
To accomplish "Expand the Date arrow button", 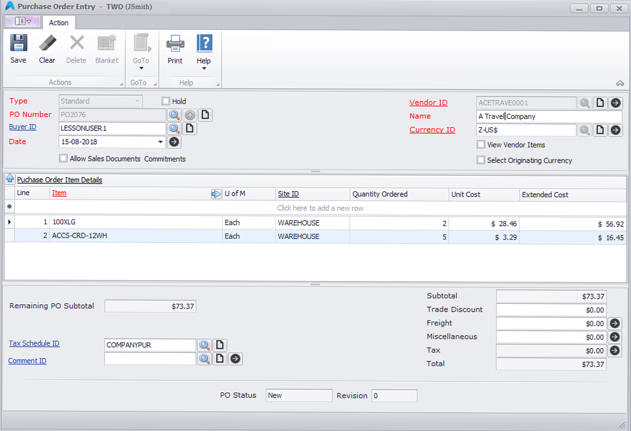I will 174,142.
